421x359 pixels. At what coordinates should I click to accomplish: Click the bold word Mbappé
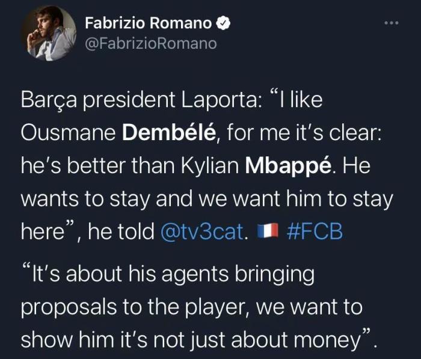(289, 165)
